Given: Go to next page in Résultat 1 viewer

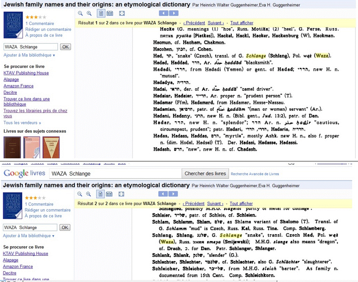Looking at the screenshot, I should (174, 13).
